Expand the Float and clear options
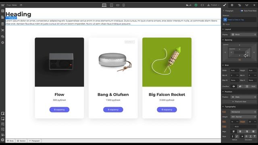Image resolution: width=258 pixels, height=145 pixels. (x=239, y=101)
